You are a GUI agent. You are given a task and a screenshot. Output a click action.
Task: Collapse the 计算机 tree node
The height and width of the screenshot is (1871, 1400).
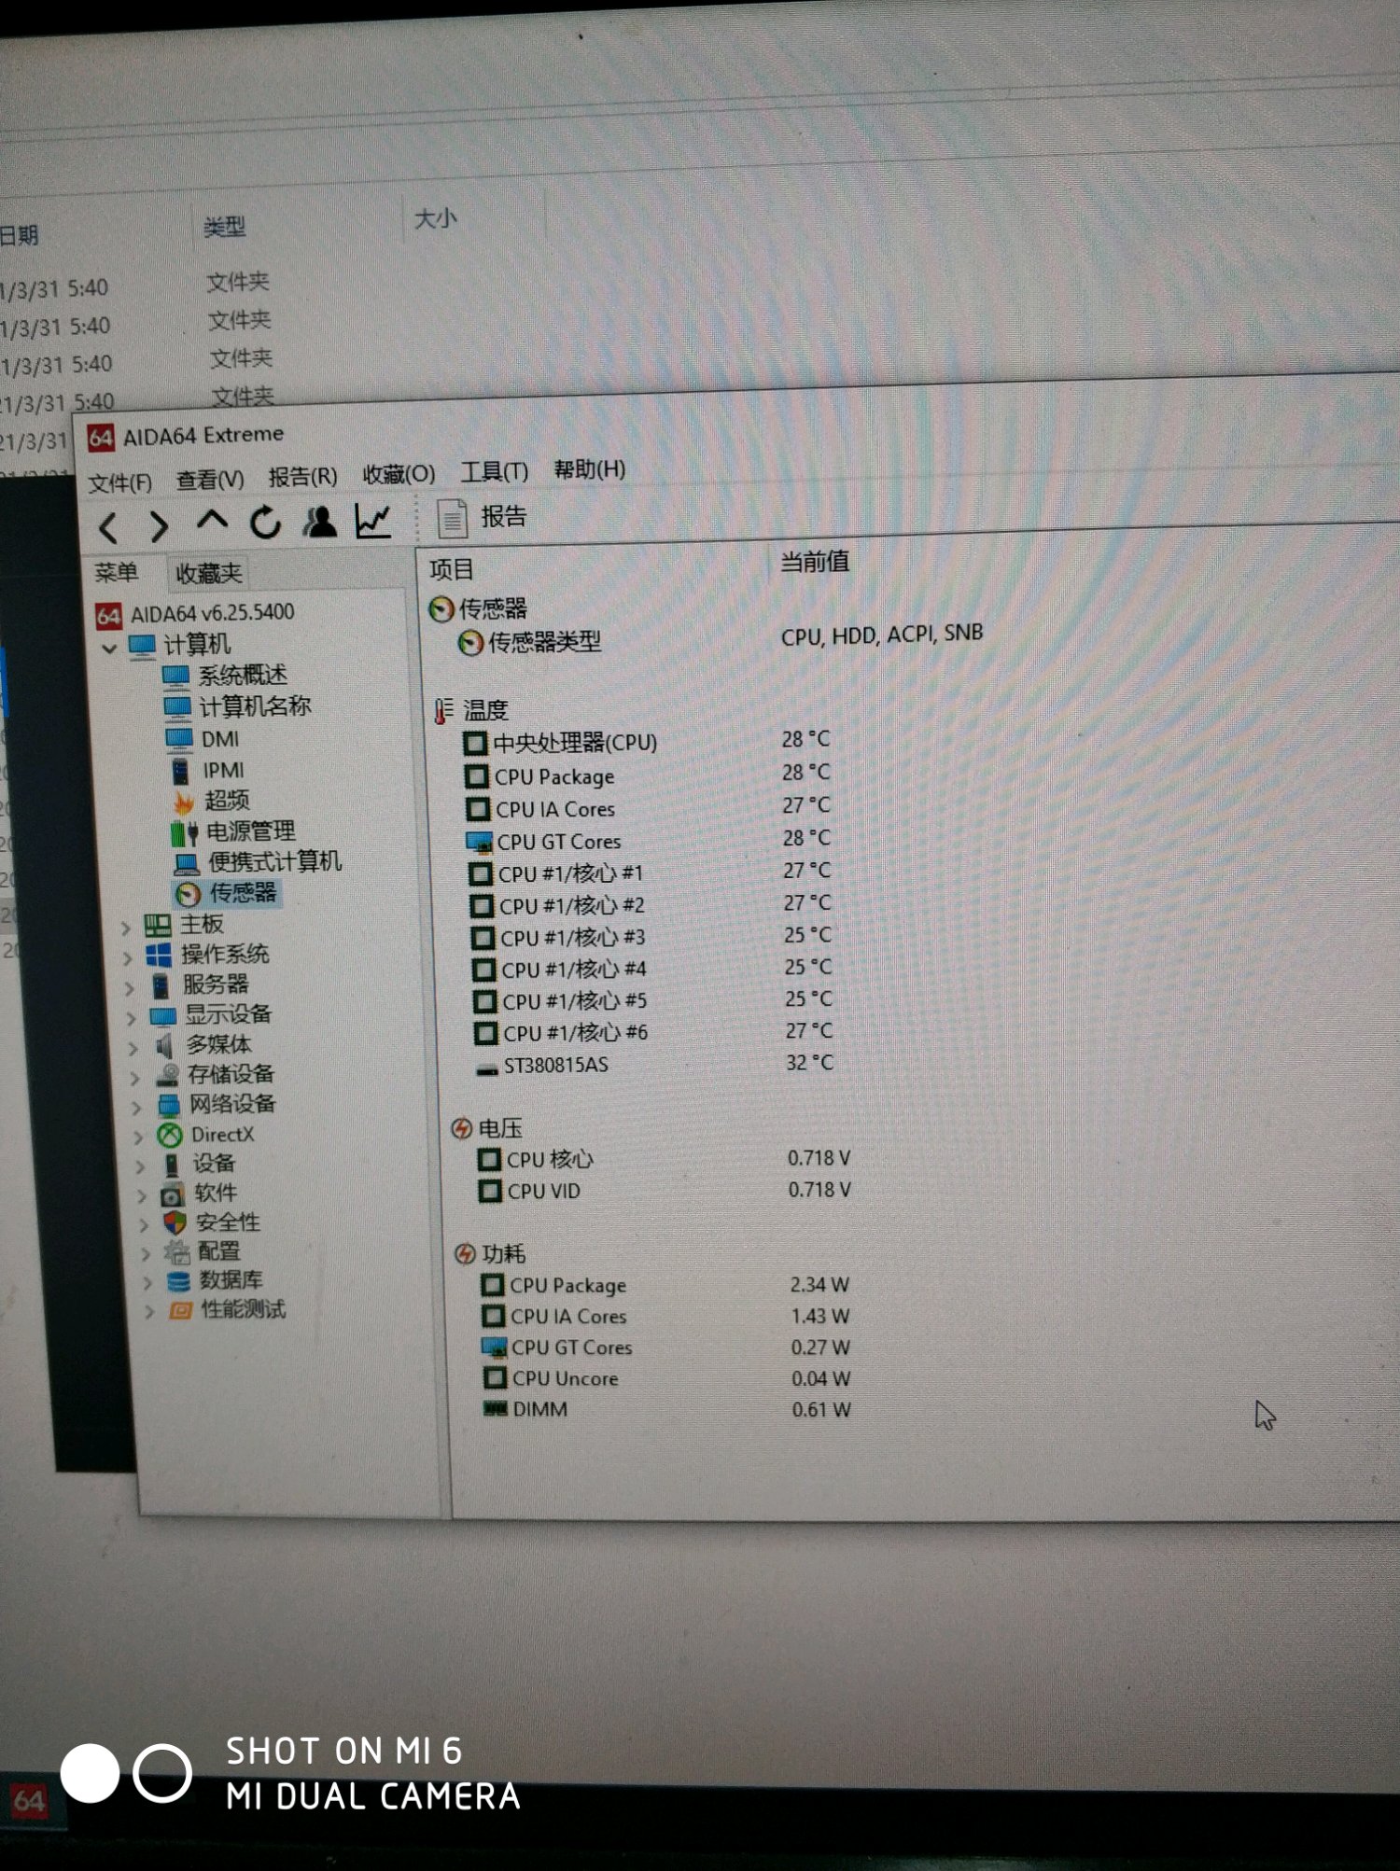coord(108,647)
